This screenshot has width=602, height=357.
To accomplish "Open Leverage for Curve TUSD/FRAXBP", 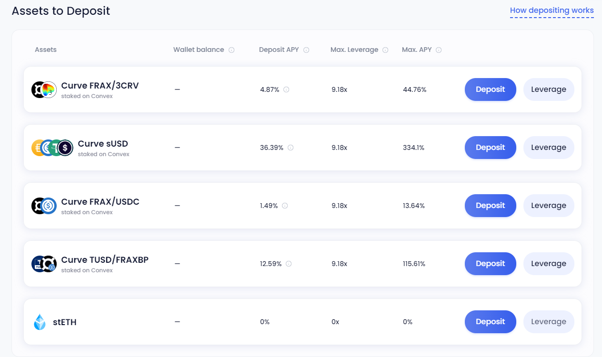I will [549, 264].
